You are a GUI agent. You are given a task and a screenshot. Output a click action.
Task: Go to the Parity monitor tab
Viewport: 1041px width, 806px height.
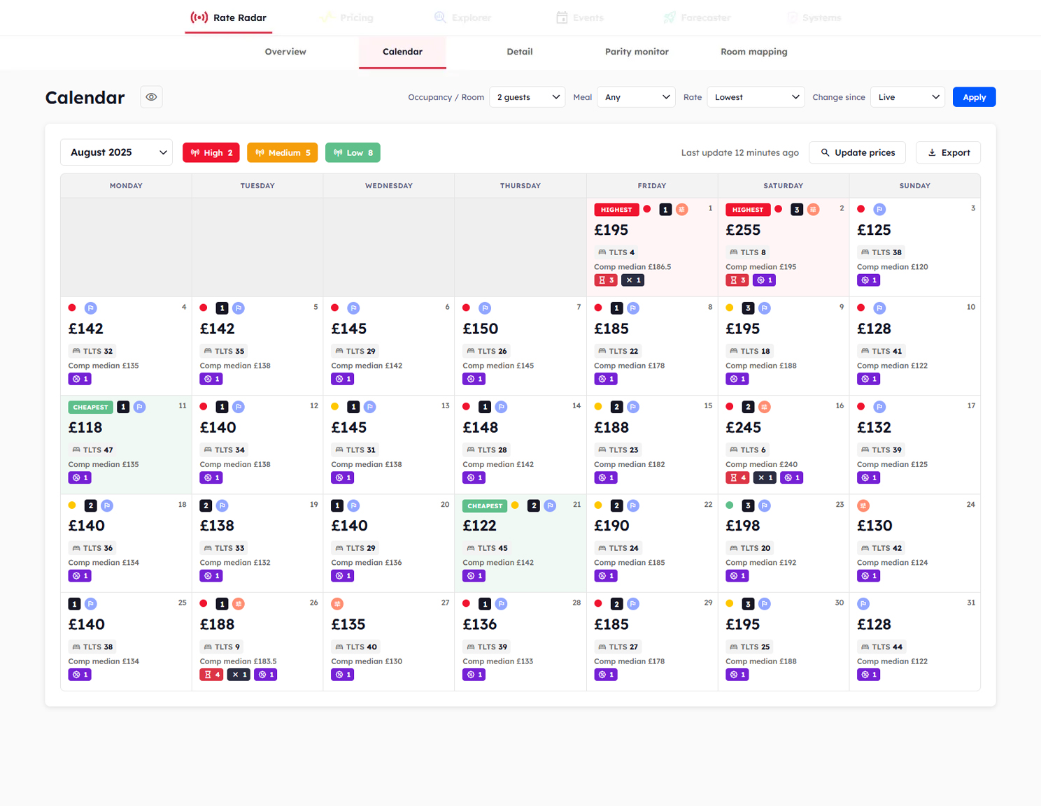coord(637,52)
